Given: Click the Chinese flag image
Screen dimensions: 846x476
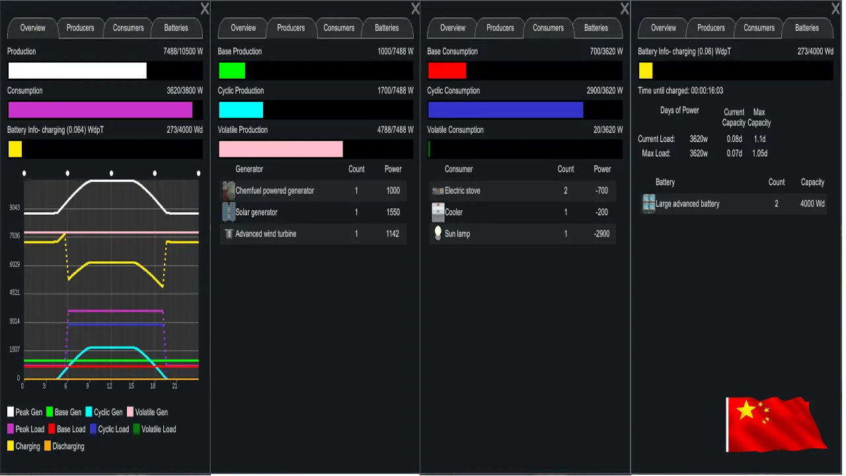Looking at the screenshot, I should [775, 424].
